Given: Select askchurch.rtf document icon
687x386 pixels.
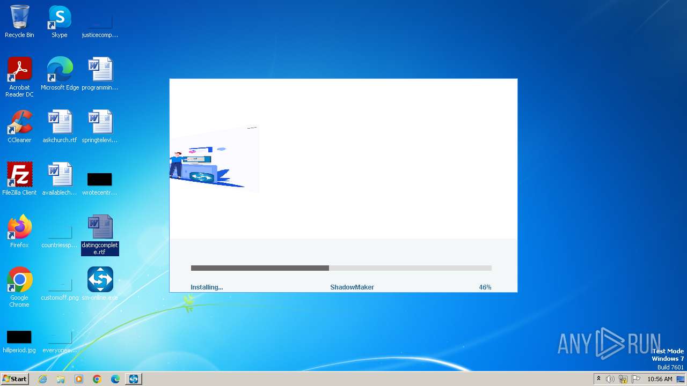Looking at the screenshot, I should (x=60, y=127).
